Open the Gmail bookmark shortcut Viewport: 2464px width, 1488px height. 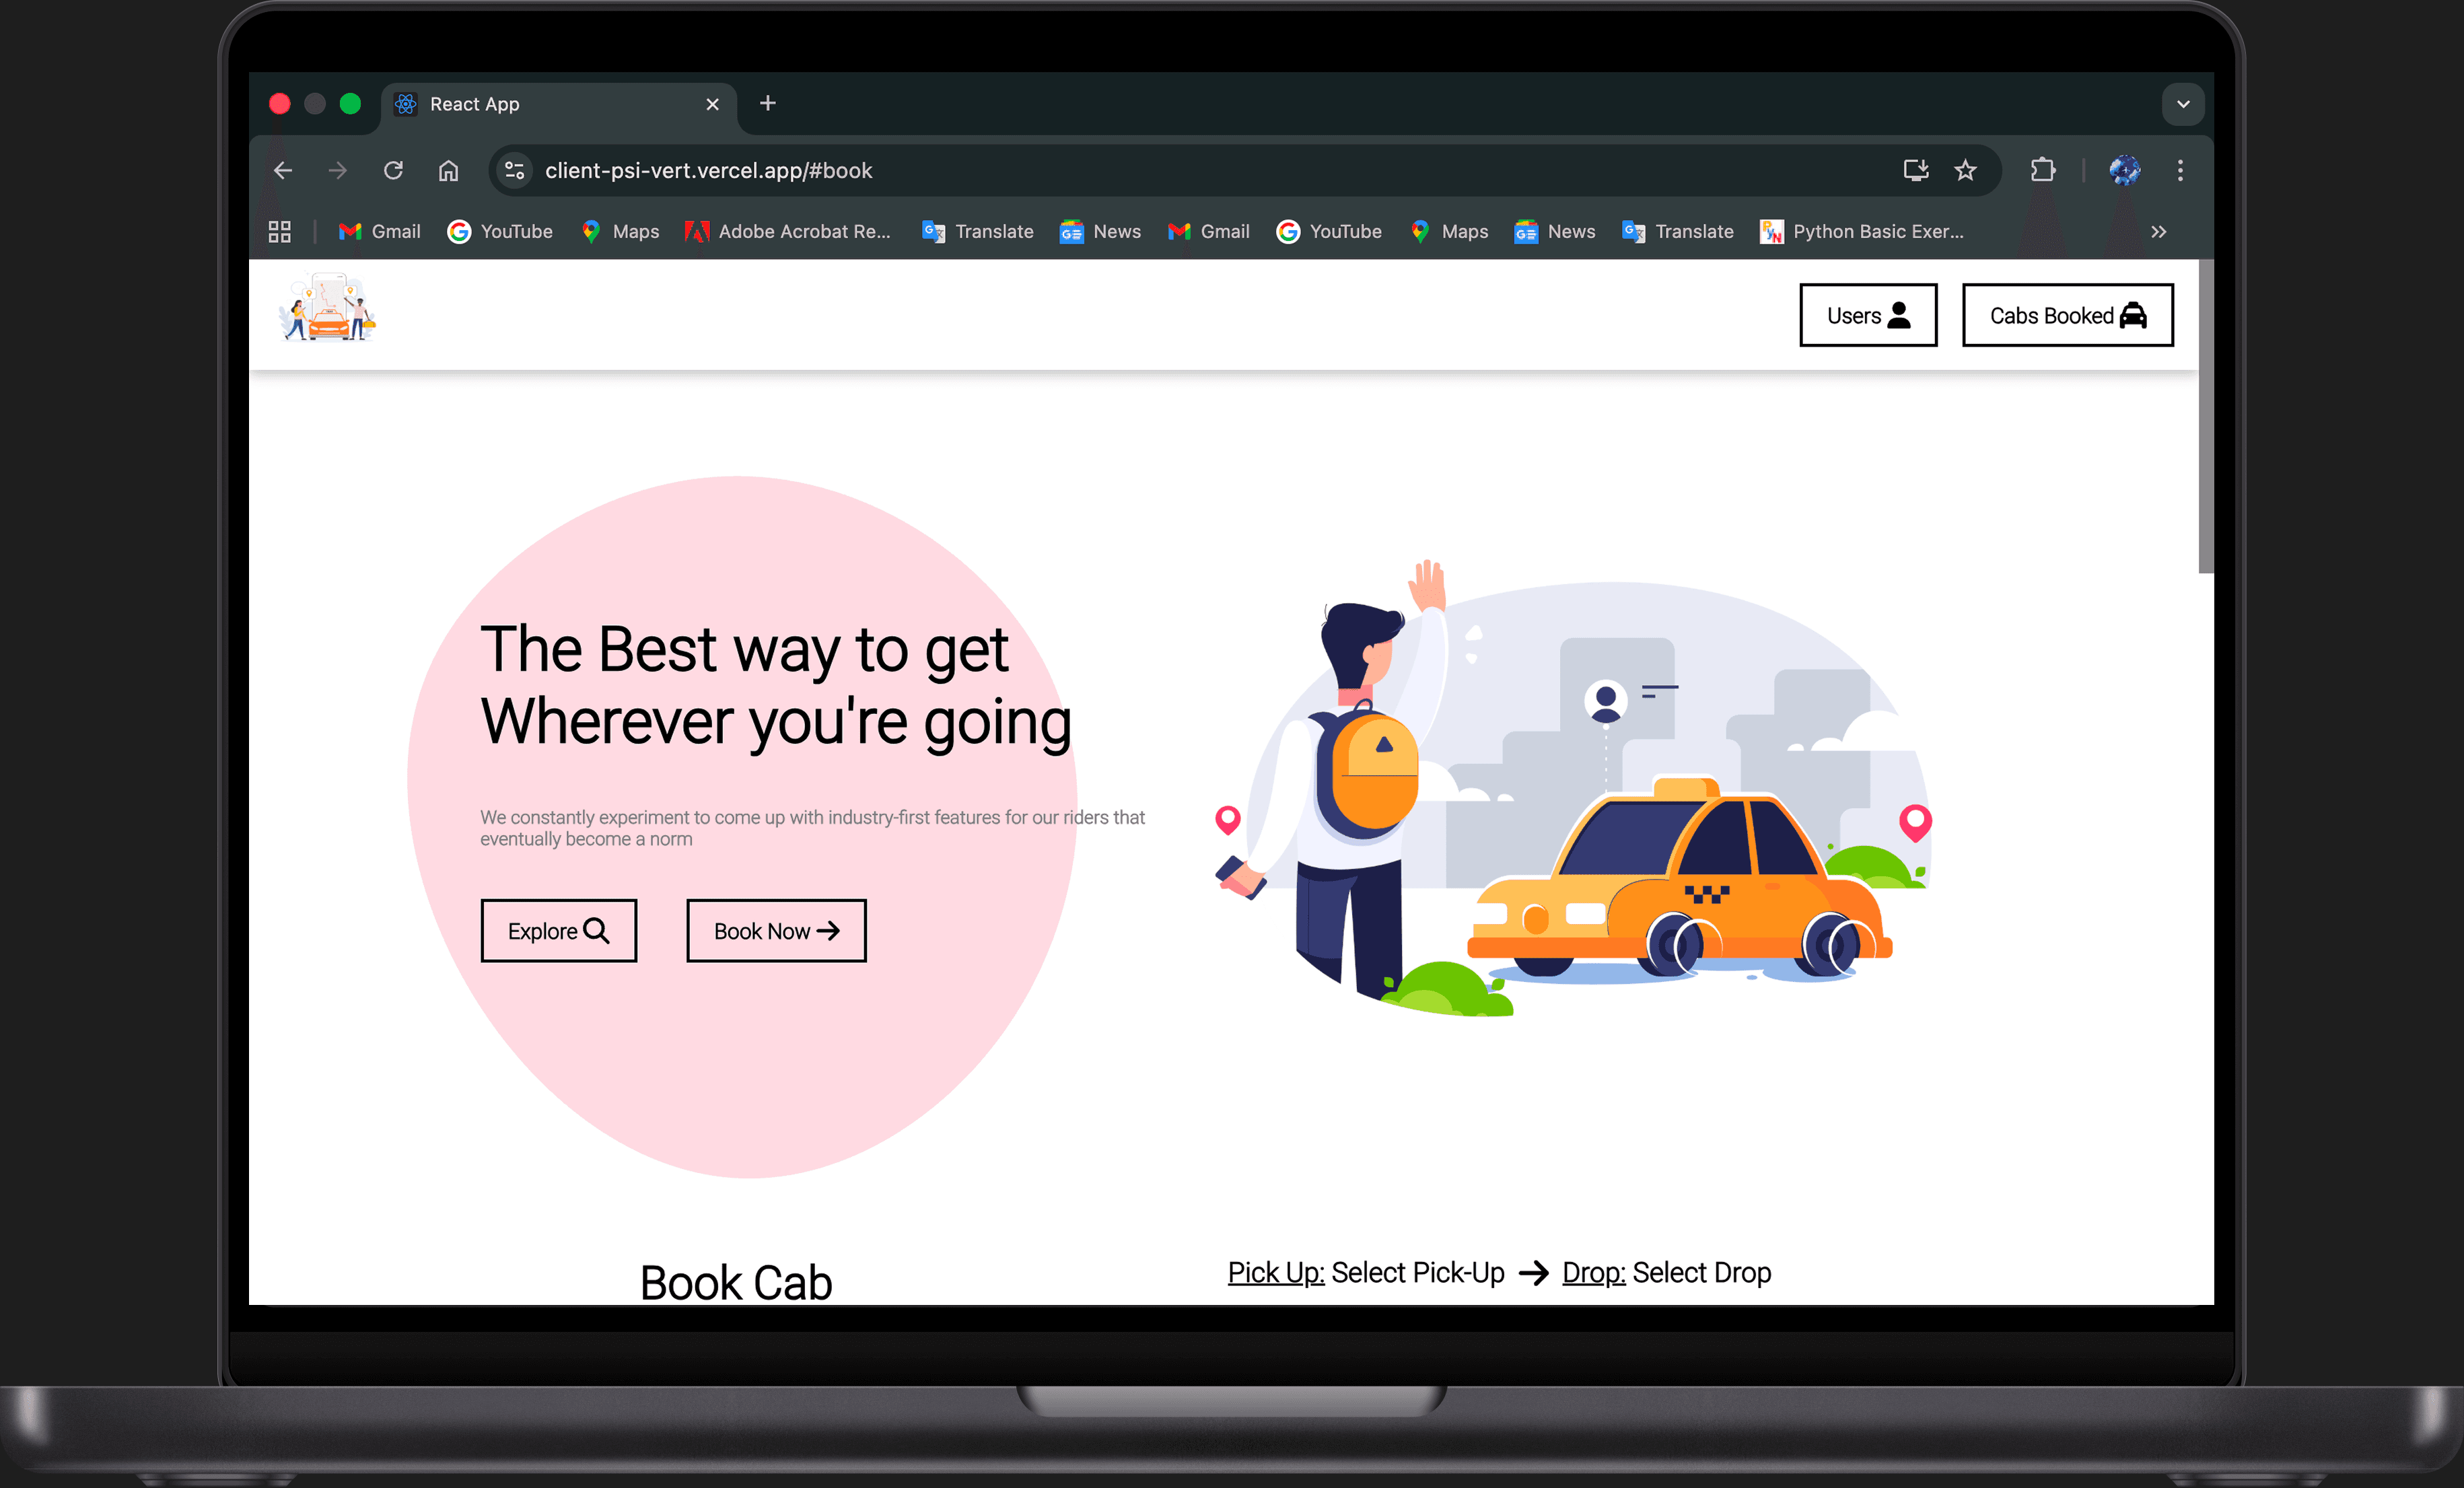380,231
